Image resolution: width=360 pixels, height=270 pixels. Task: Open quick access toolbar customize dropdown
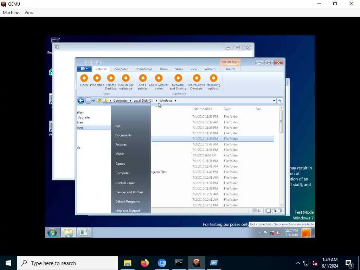point(99,63)
